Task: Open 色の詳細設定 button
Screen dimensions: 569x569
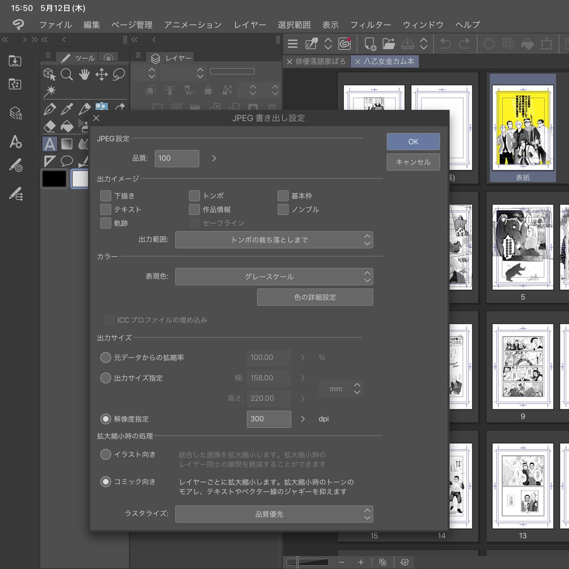Action: (315, 297)
